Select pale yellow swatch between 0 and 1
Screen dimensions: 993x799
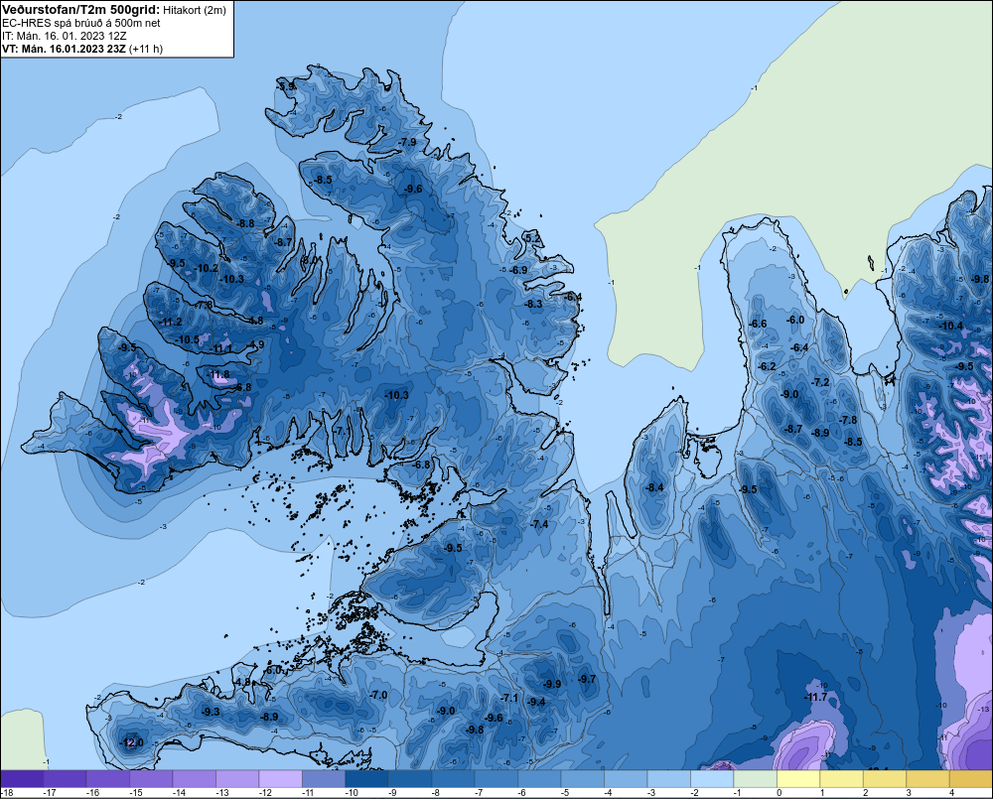[x=798, y=779]
